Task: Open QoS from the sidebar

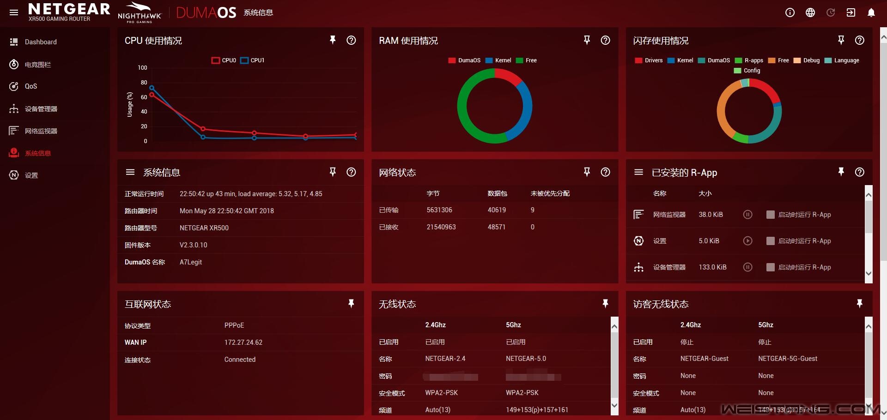Action: click(x=30, y=86)
